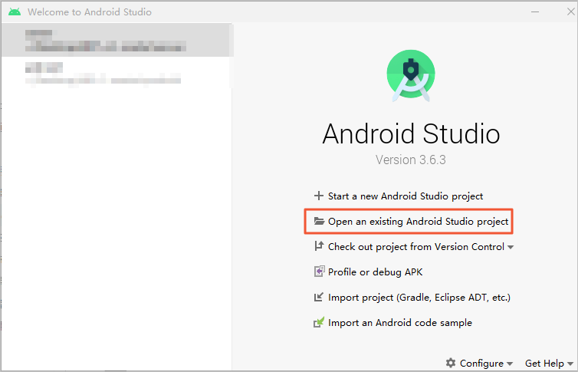
Task: Select the first recent project in the list
Action: click(x=117, y=40)
